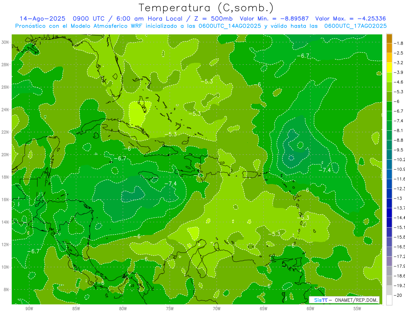This screenshot has width=405, height=313.
Task: Click the "-15.8" colorbar label
Action: (400, 237)
